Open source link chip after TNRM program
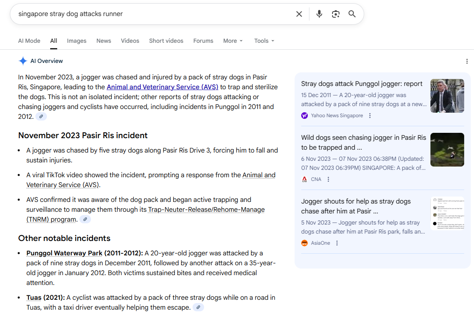 point(85,219)
